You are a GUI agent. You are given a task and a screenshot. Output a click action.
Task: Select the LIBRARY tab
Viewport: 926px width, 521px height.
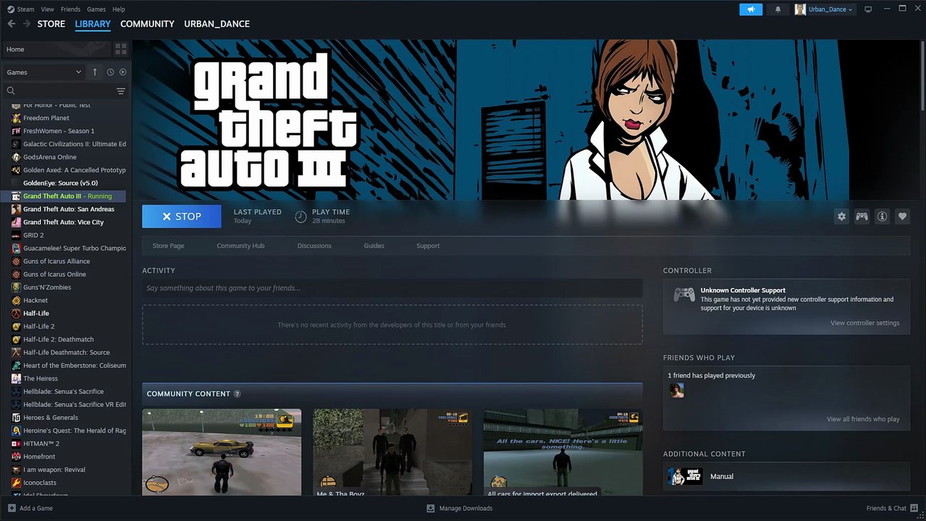pyautogui.click(x=93, y=24)
